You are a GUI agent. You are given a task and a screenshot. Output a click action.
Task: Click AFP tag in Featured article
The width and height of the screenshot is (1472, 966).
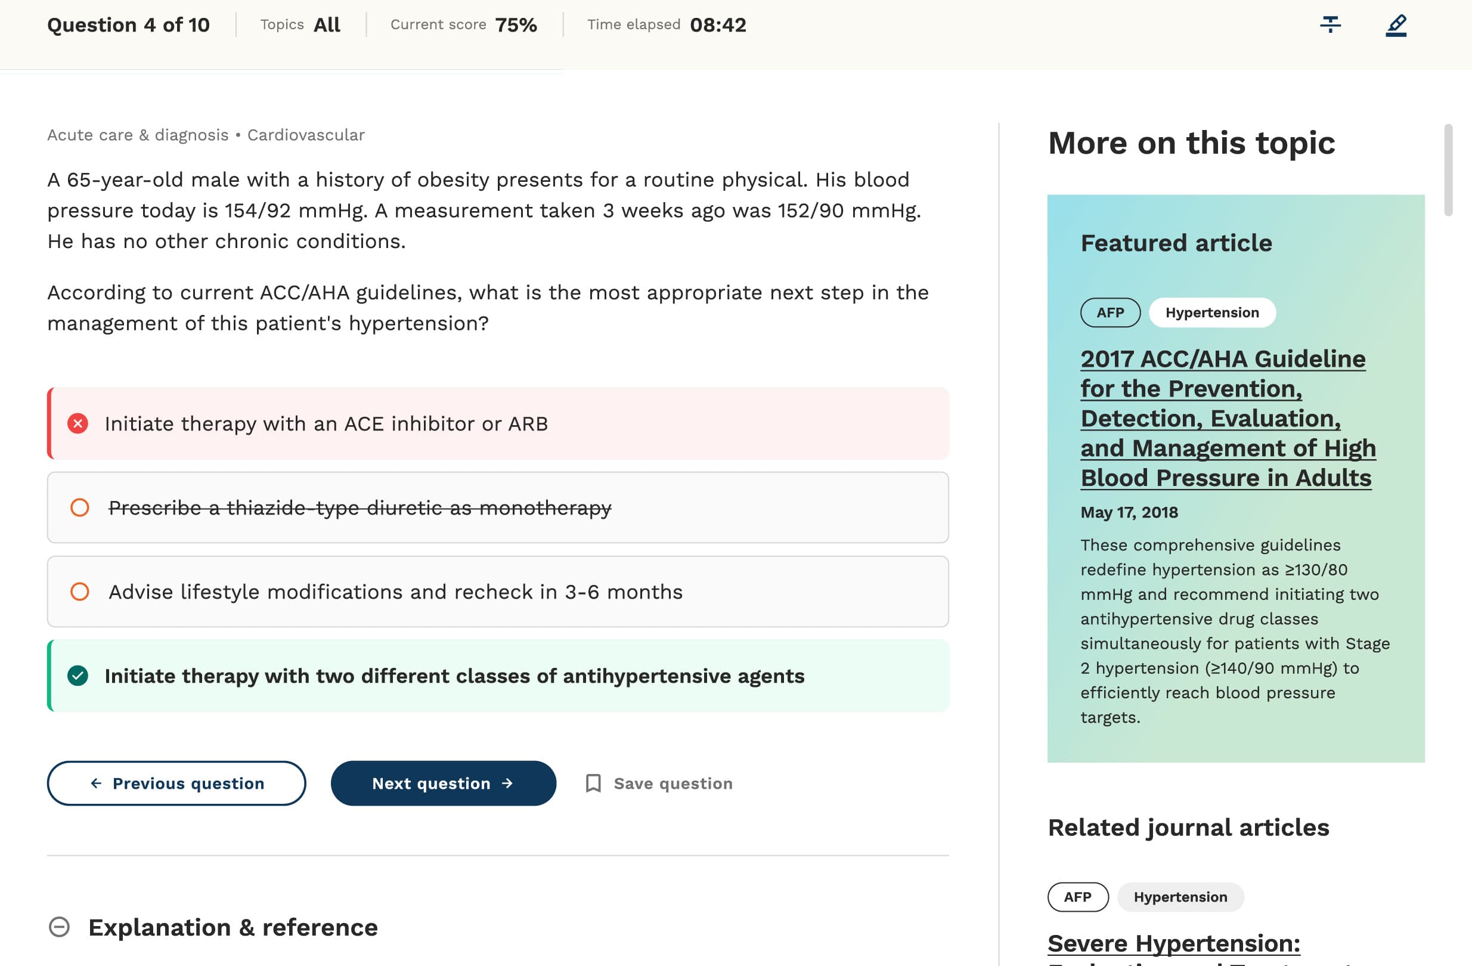(1110, 312)
